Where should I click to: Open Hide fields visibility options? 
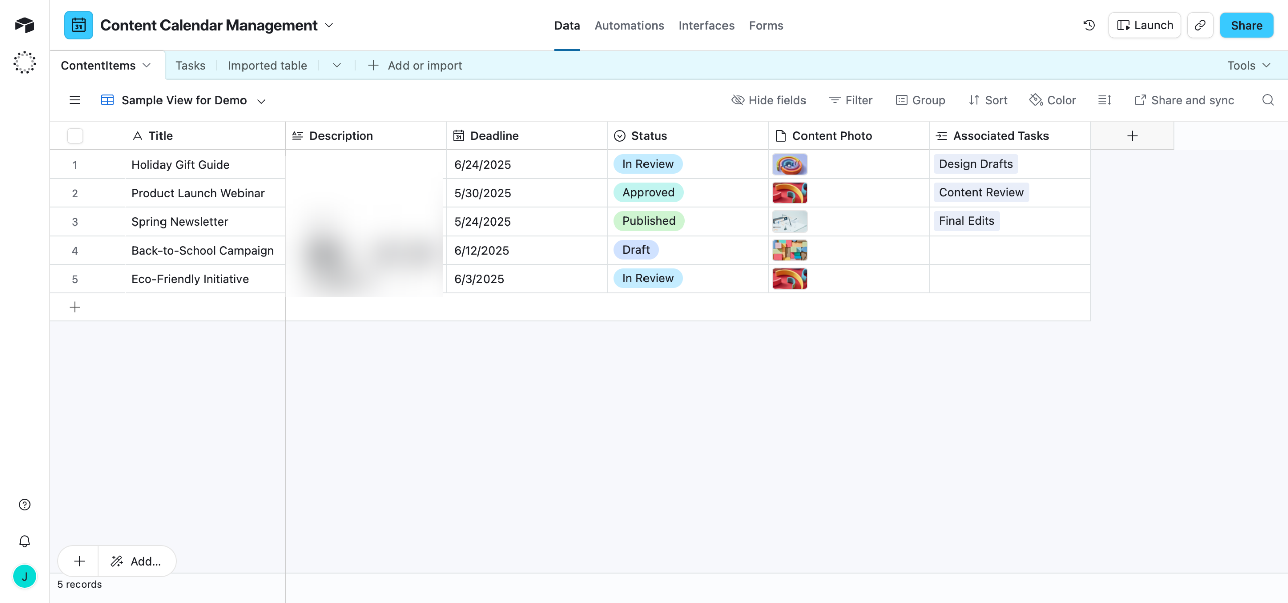pyautogui.click(x=768, y=100)
